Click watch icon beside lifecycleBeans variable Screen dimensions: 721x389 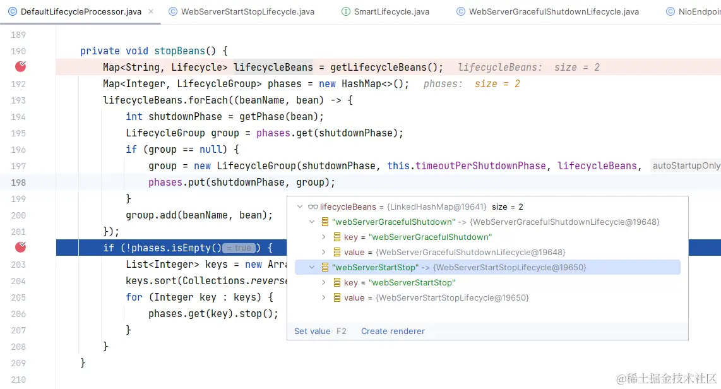coord(313,207)
